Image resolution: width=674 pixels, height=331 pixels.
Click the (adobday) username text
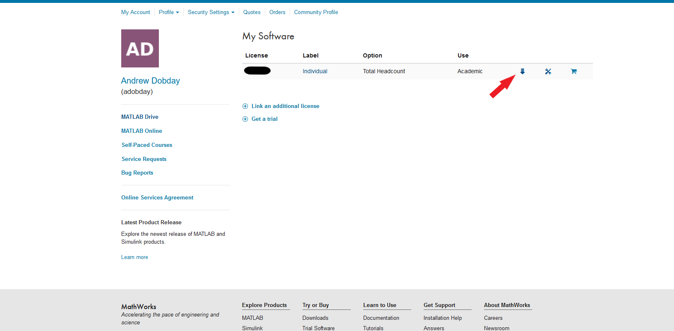click(137, 92)
